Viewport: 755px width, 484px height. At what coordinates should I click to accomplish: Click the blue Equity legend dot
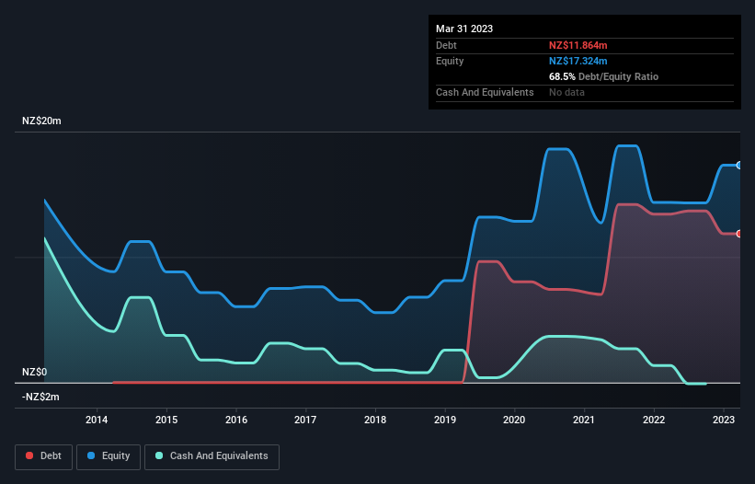coord(91,455)
